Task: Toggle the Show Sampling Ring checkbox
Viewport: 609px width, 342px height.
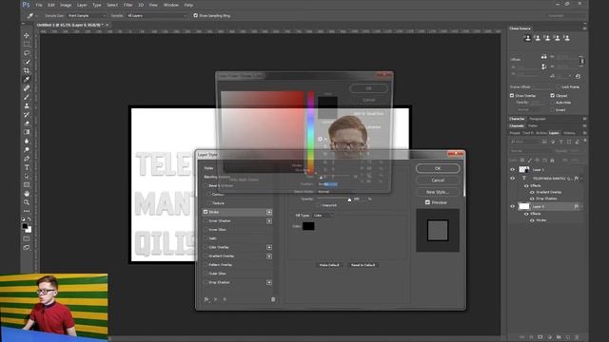Action: (195, 15)
